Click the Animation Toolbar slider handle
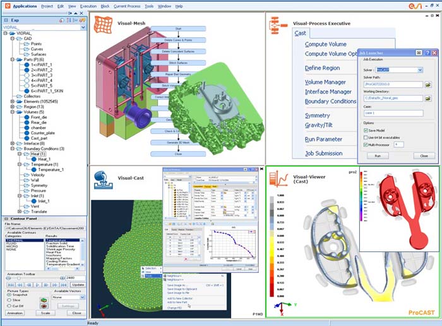The height and width of the screenshot is (326, 442). click(19, 278)
